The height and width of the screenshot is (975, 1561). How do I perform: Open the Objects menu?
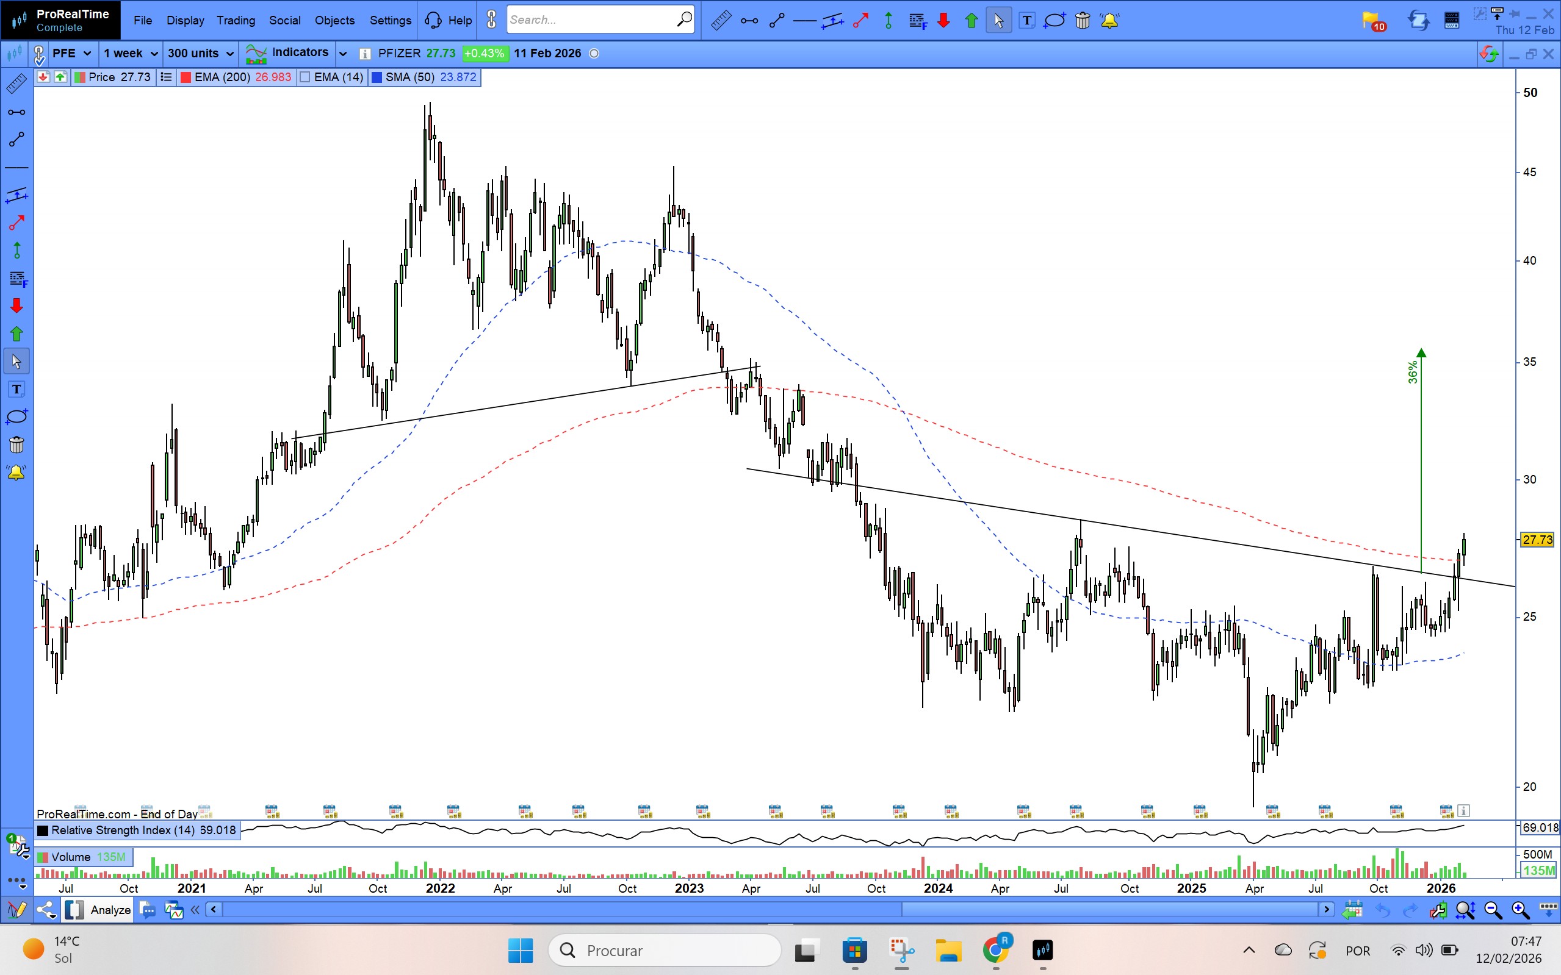334,21
